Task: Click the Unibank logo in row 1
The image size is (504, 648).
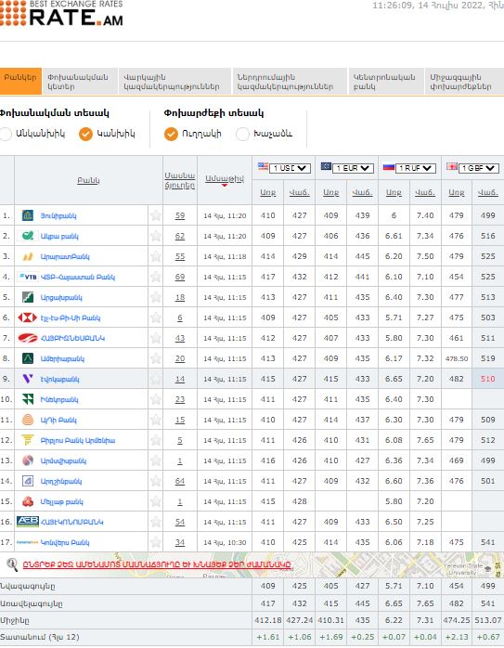Action: pyautogui.click(x=28, y=215)
